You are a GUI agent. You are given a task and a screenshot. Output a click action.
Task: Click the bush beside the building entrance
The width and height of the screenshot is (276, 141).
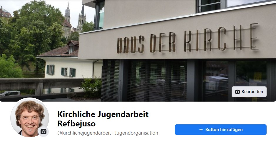[x=91, y=87]
